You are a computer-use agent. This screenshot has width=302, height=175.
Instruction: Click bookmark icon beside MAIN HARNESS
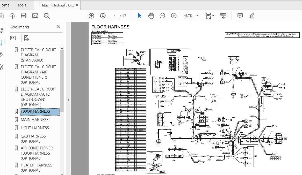16,120
